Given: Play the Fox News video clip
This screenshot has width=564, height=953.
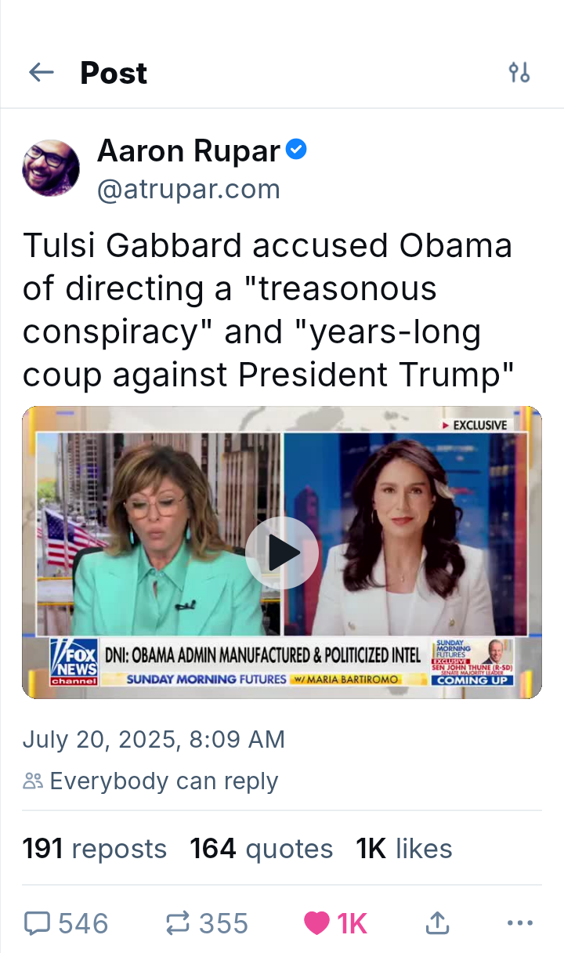Looking at the screenshot, I should [282, 553].
